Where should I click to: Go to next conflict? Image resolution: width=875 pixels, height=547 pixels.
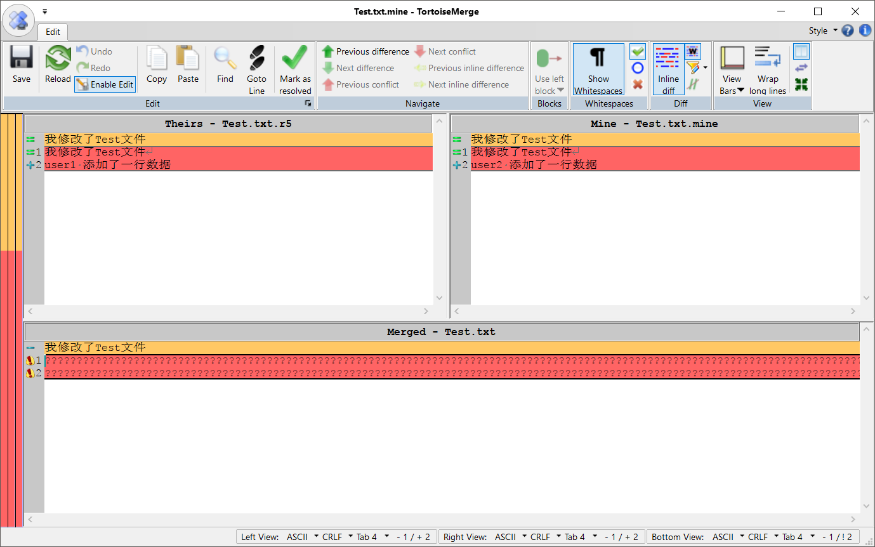[445, 51]
